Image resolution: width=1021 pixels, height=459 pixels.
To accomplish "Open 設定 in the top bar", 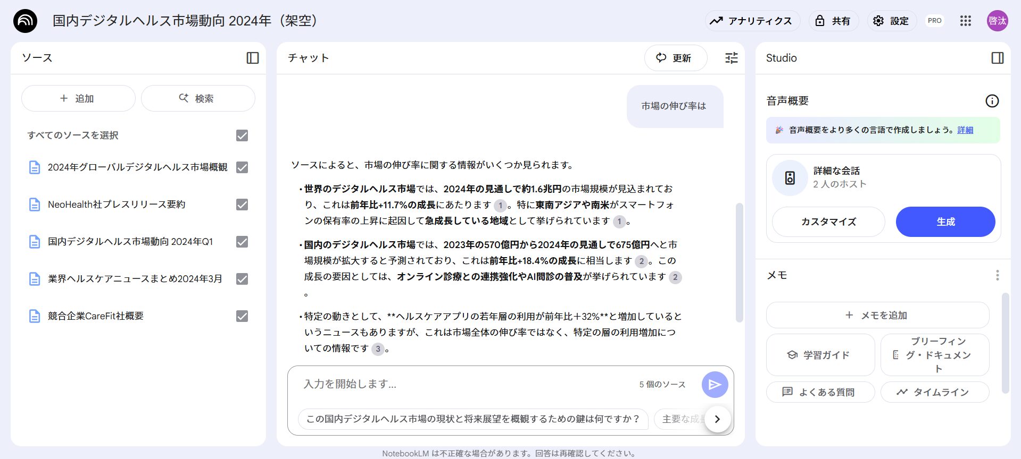I will (x=891, y=21).
